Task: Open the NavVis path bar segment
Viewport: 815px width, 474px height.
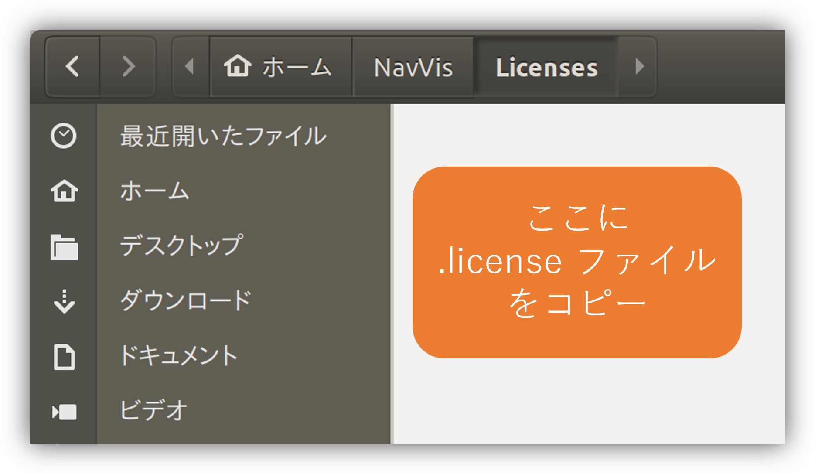Action: pos(413,67)
